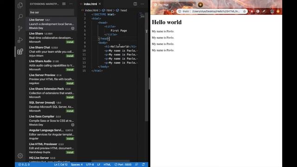This screenshot has height=167, width=297.
Task: Click the Port: 5500 Live Server status item
Action: tap(123, 165)
